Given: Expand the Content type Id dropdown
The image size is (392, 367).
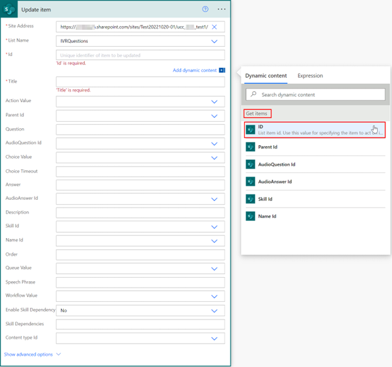Looking at the screenshot, I should [214, 338].
